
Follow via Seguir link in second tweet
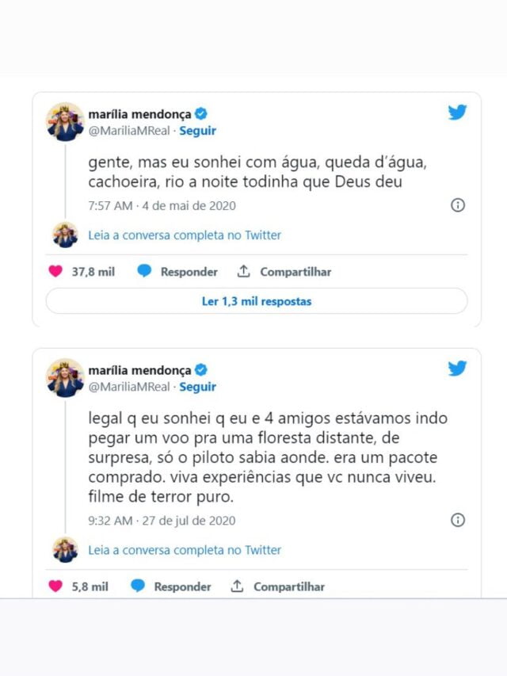pyautogui.click(x=197, y=387)
